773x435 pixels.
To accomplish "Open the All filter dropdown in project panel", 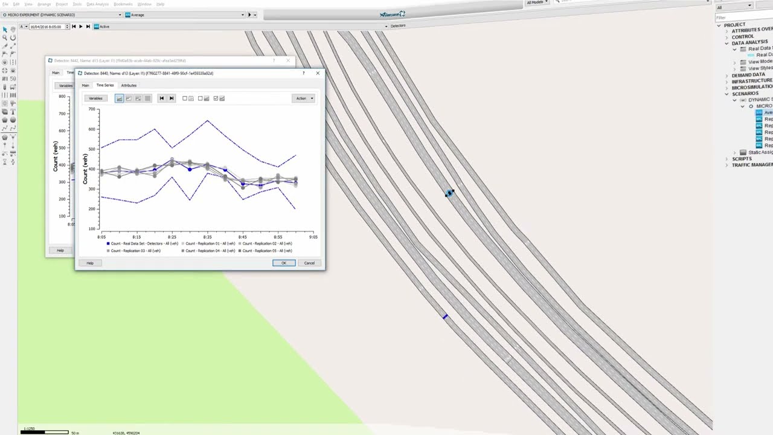I will (734, 7).
